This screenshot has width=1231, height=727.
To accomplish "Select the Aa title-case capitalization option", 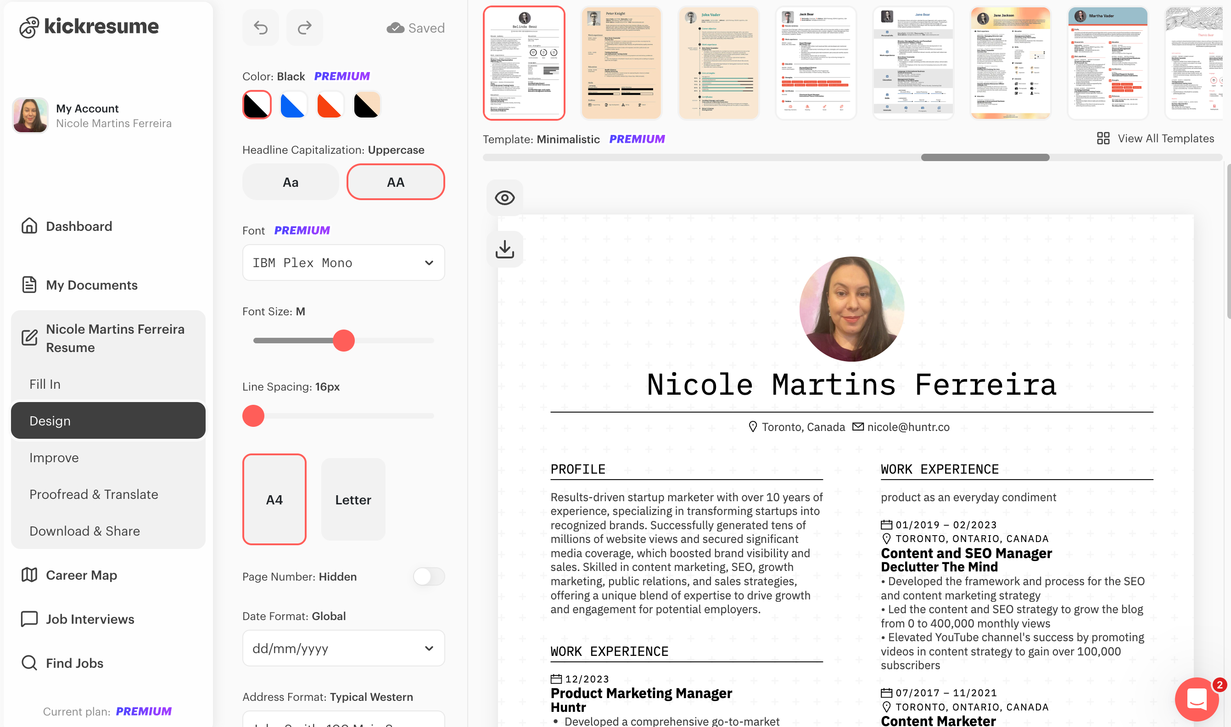I will coord(290,182).
